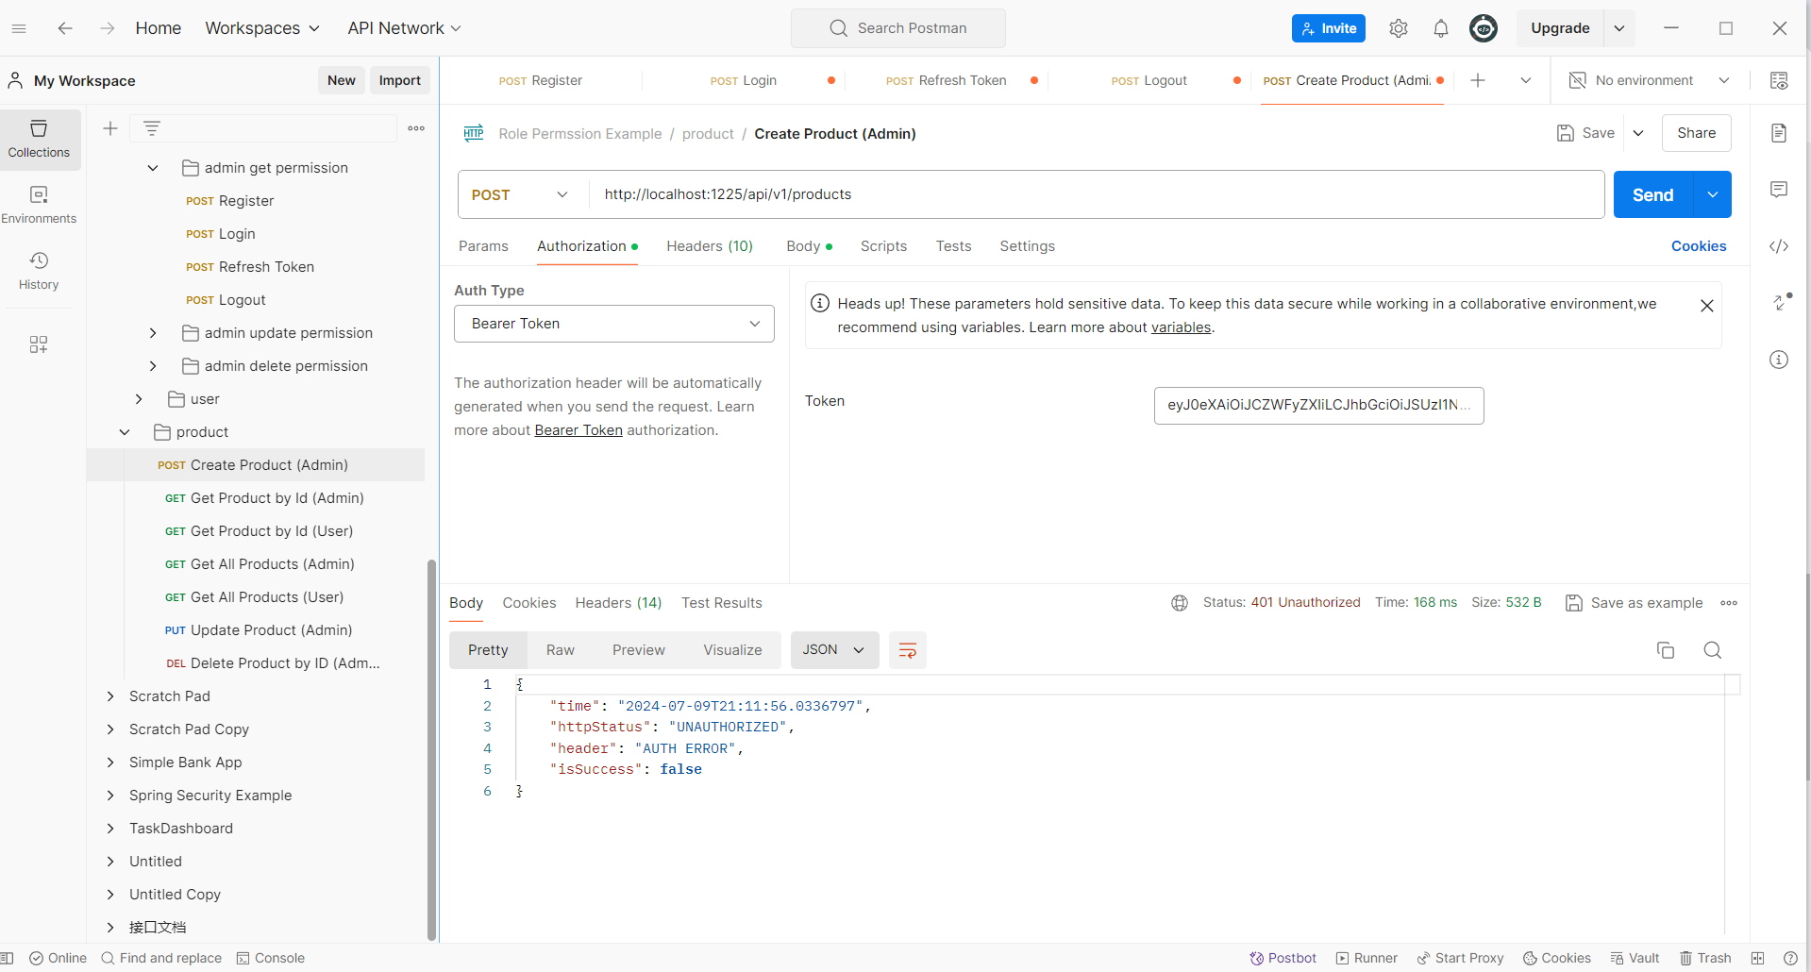Click the Token input field
This screenshot has height=972, width=1811.
tap(1319, 405)
